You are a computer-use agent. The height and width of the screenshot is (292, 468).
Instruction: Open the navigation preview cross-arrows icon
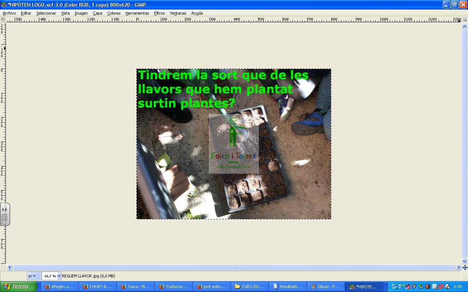click(x=465, y=268)
